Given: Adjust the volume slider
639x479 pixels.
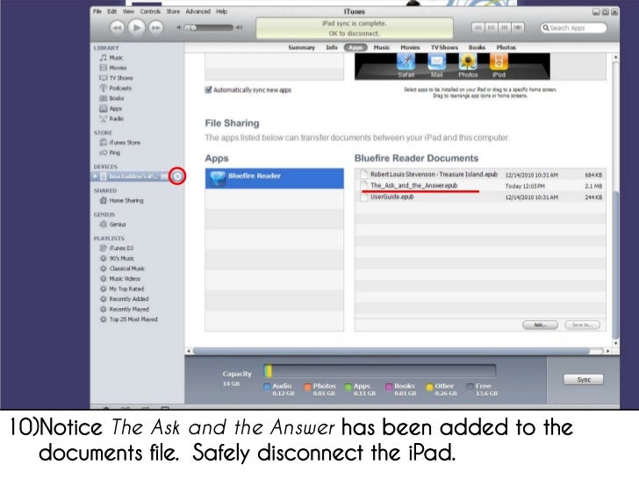Looking at the screenshot, I should [x=210, y=28].
